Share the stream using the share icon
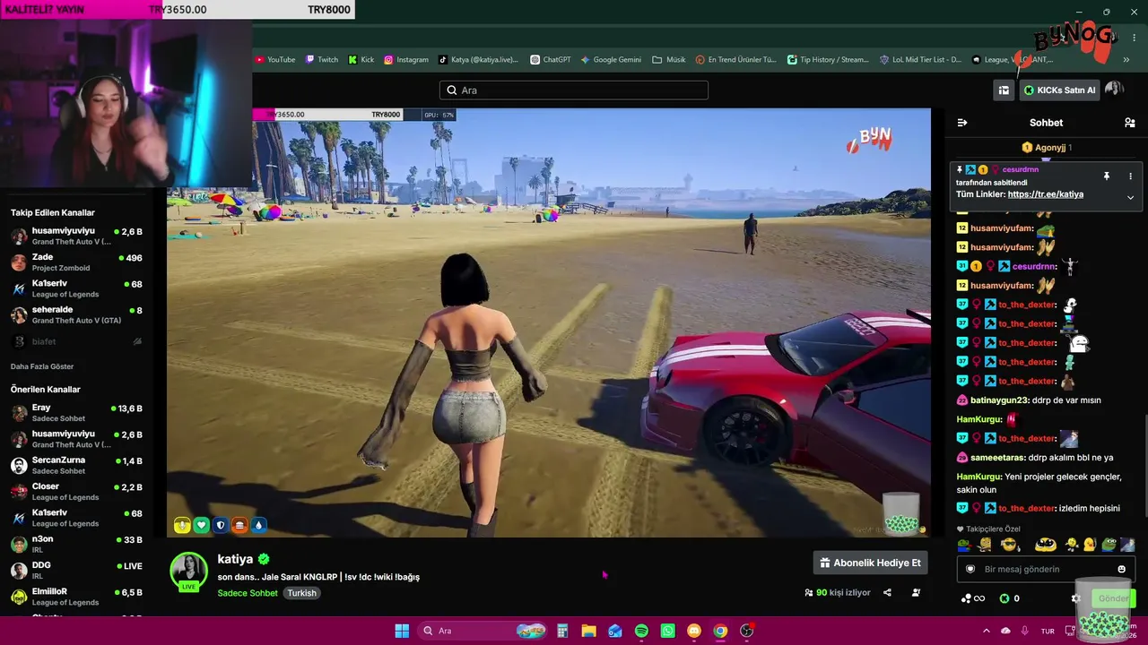 pos(887,592)
